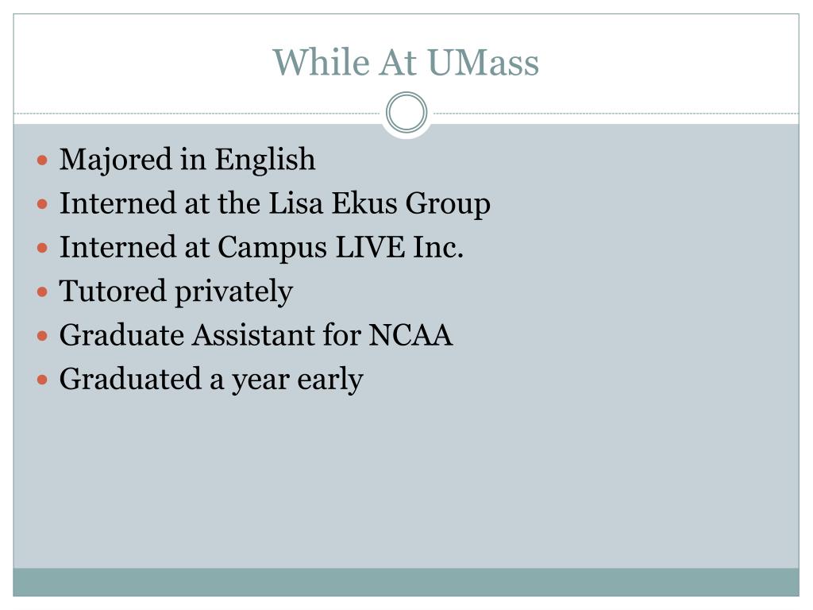This screenshot has height=610, width=813.
Task: Select the Majored in English bullet text
Action: coord(187,159)
